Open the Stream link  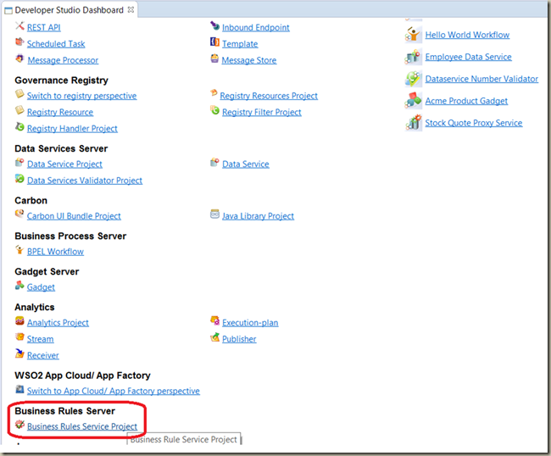(41, 339)
